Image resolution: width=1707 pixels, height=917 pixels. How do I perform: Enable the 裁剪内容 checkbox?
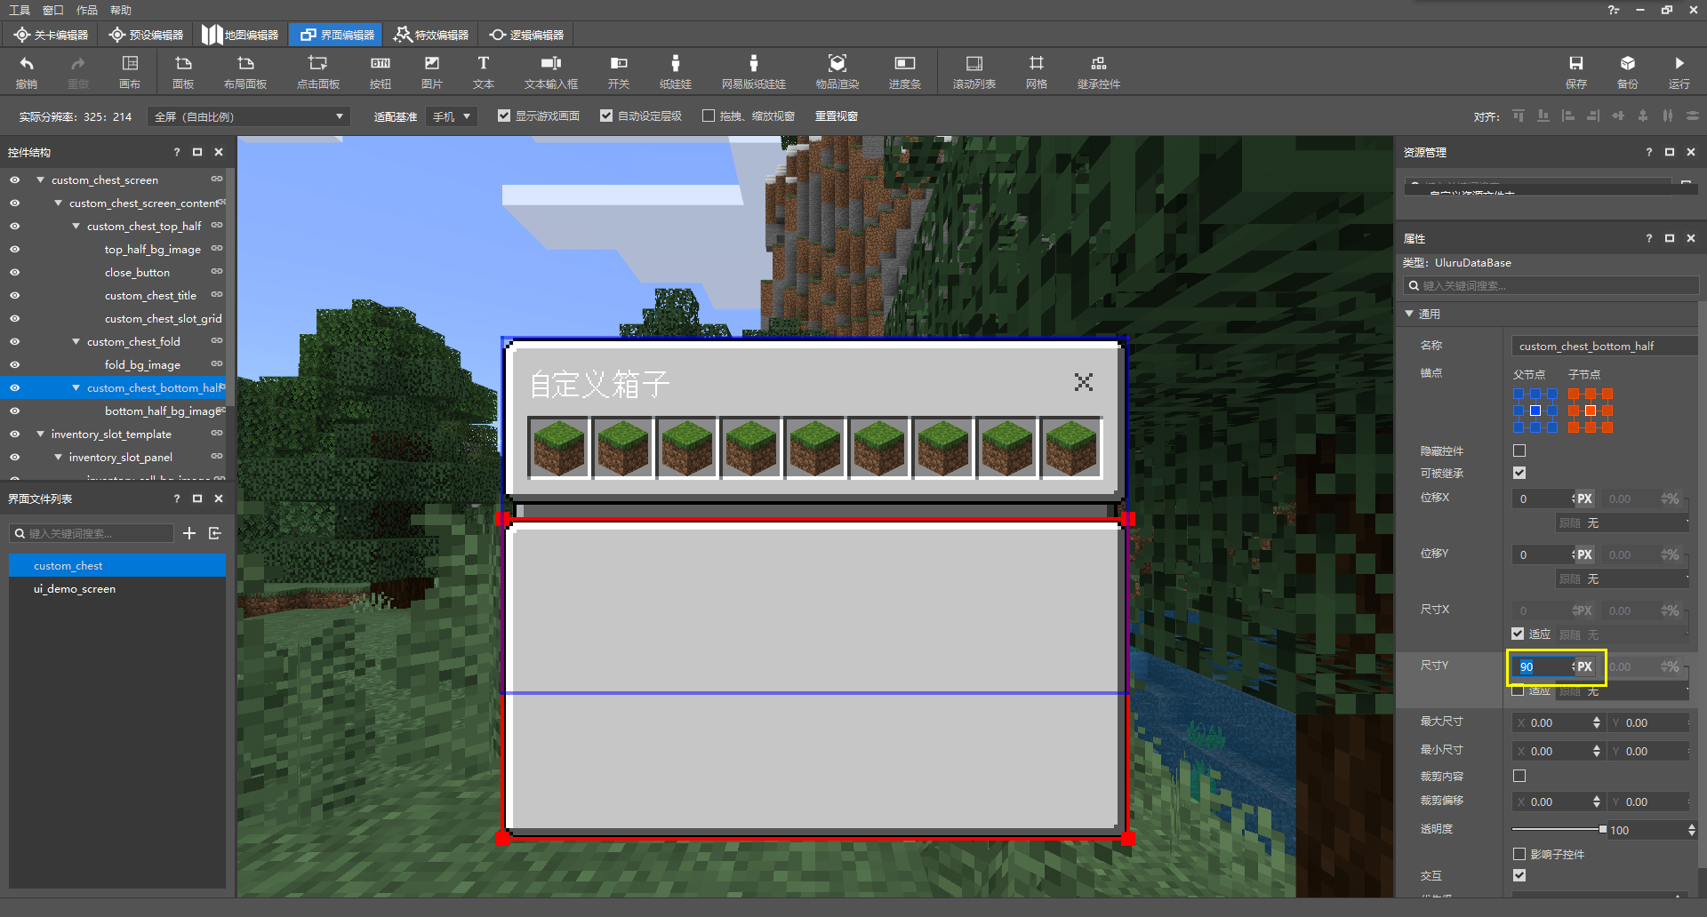[1519, 776]
